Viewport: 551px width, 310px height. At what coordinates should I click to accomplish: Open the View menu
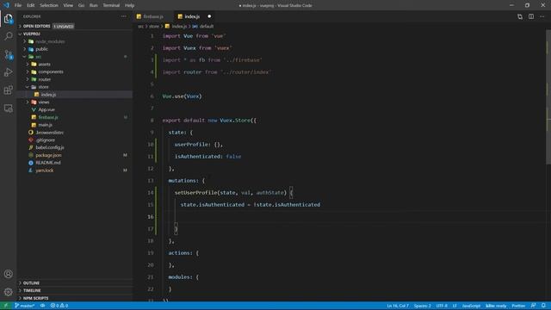[68, 5]
